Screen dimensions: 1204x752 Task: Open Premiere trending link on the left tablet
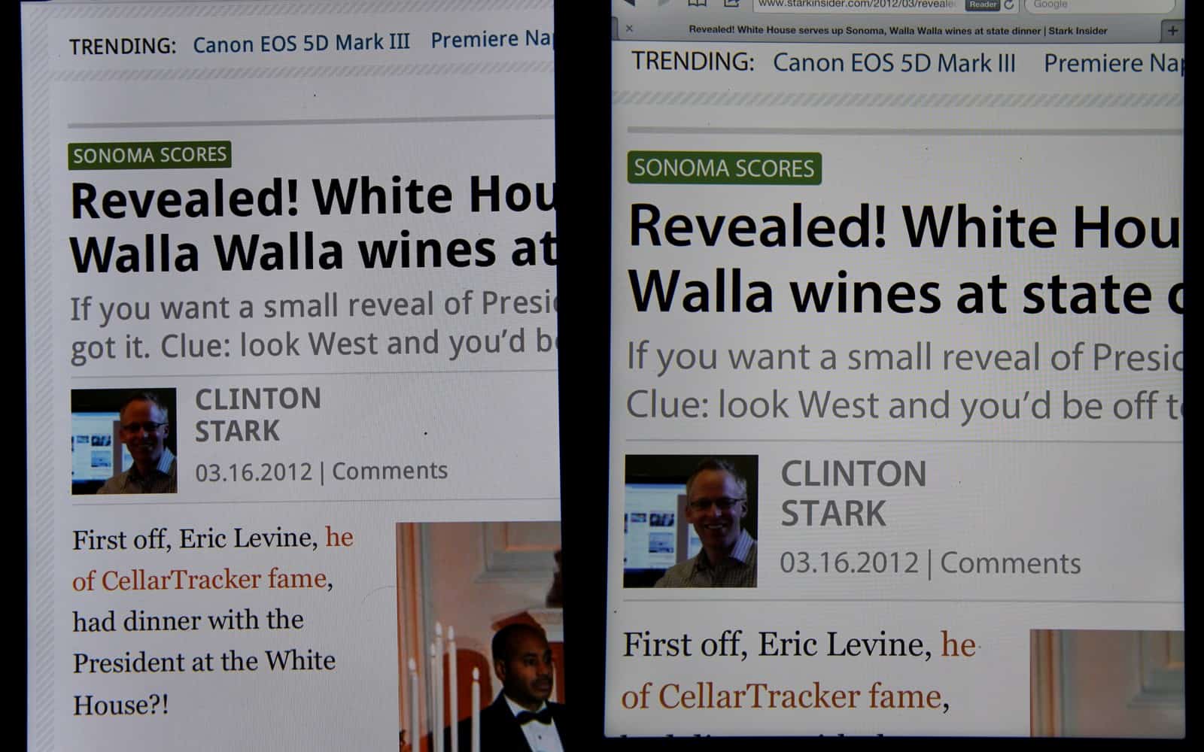[492, 39]
